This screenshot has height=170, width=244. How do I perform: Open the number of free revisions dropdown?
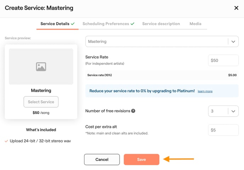pos(223,111)
